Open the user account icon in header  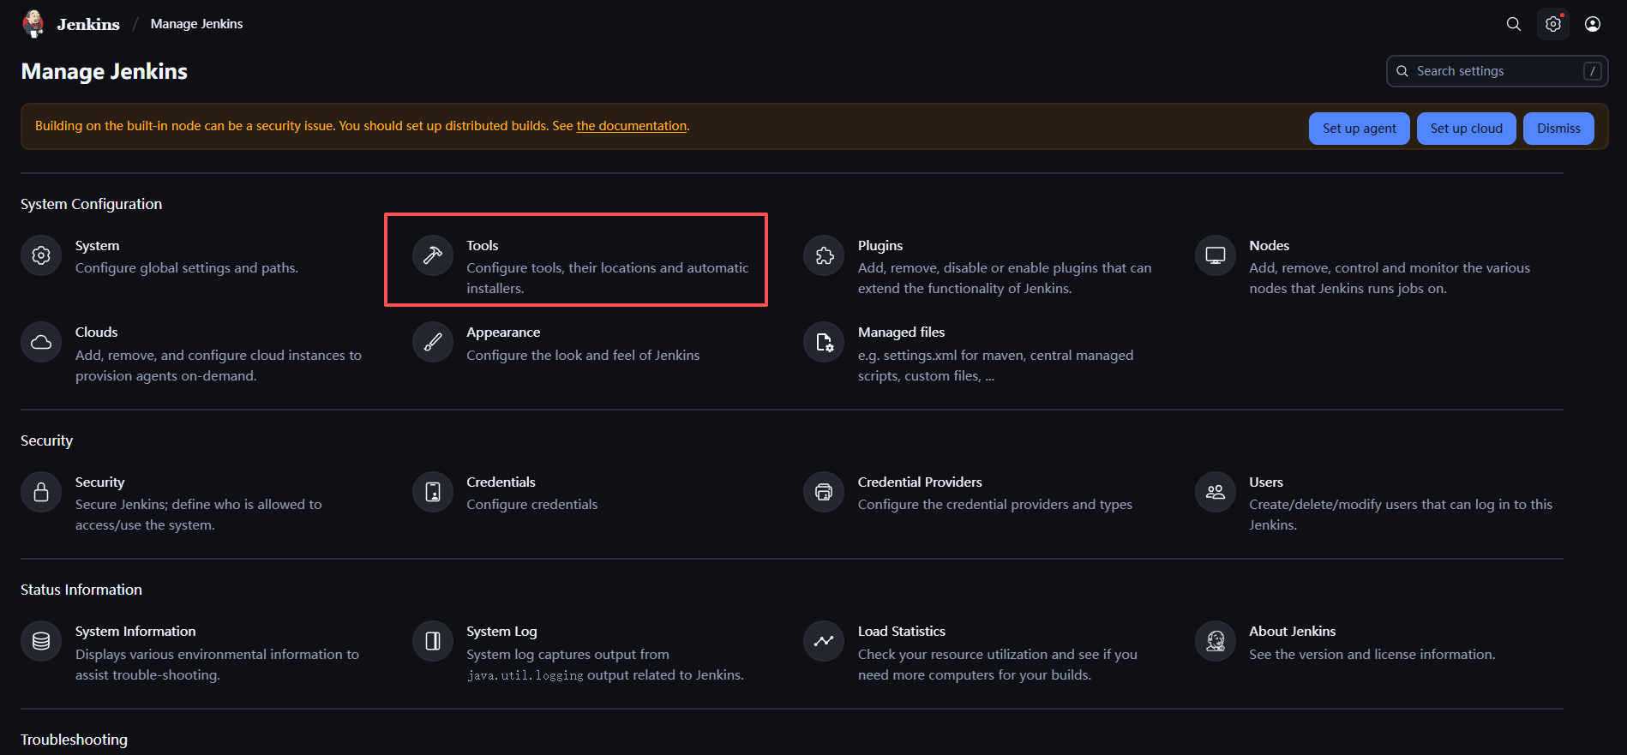[x=1593, y=24]
